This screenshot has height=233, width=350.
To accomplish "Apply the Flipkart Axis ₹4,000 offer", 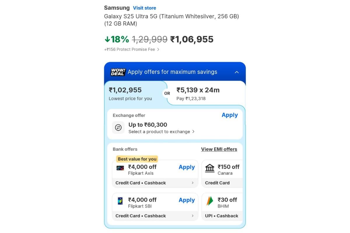I will pos(187,167).
